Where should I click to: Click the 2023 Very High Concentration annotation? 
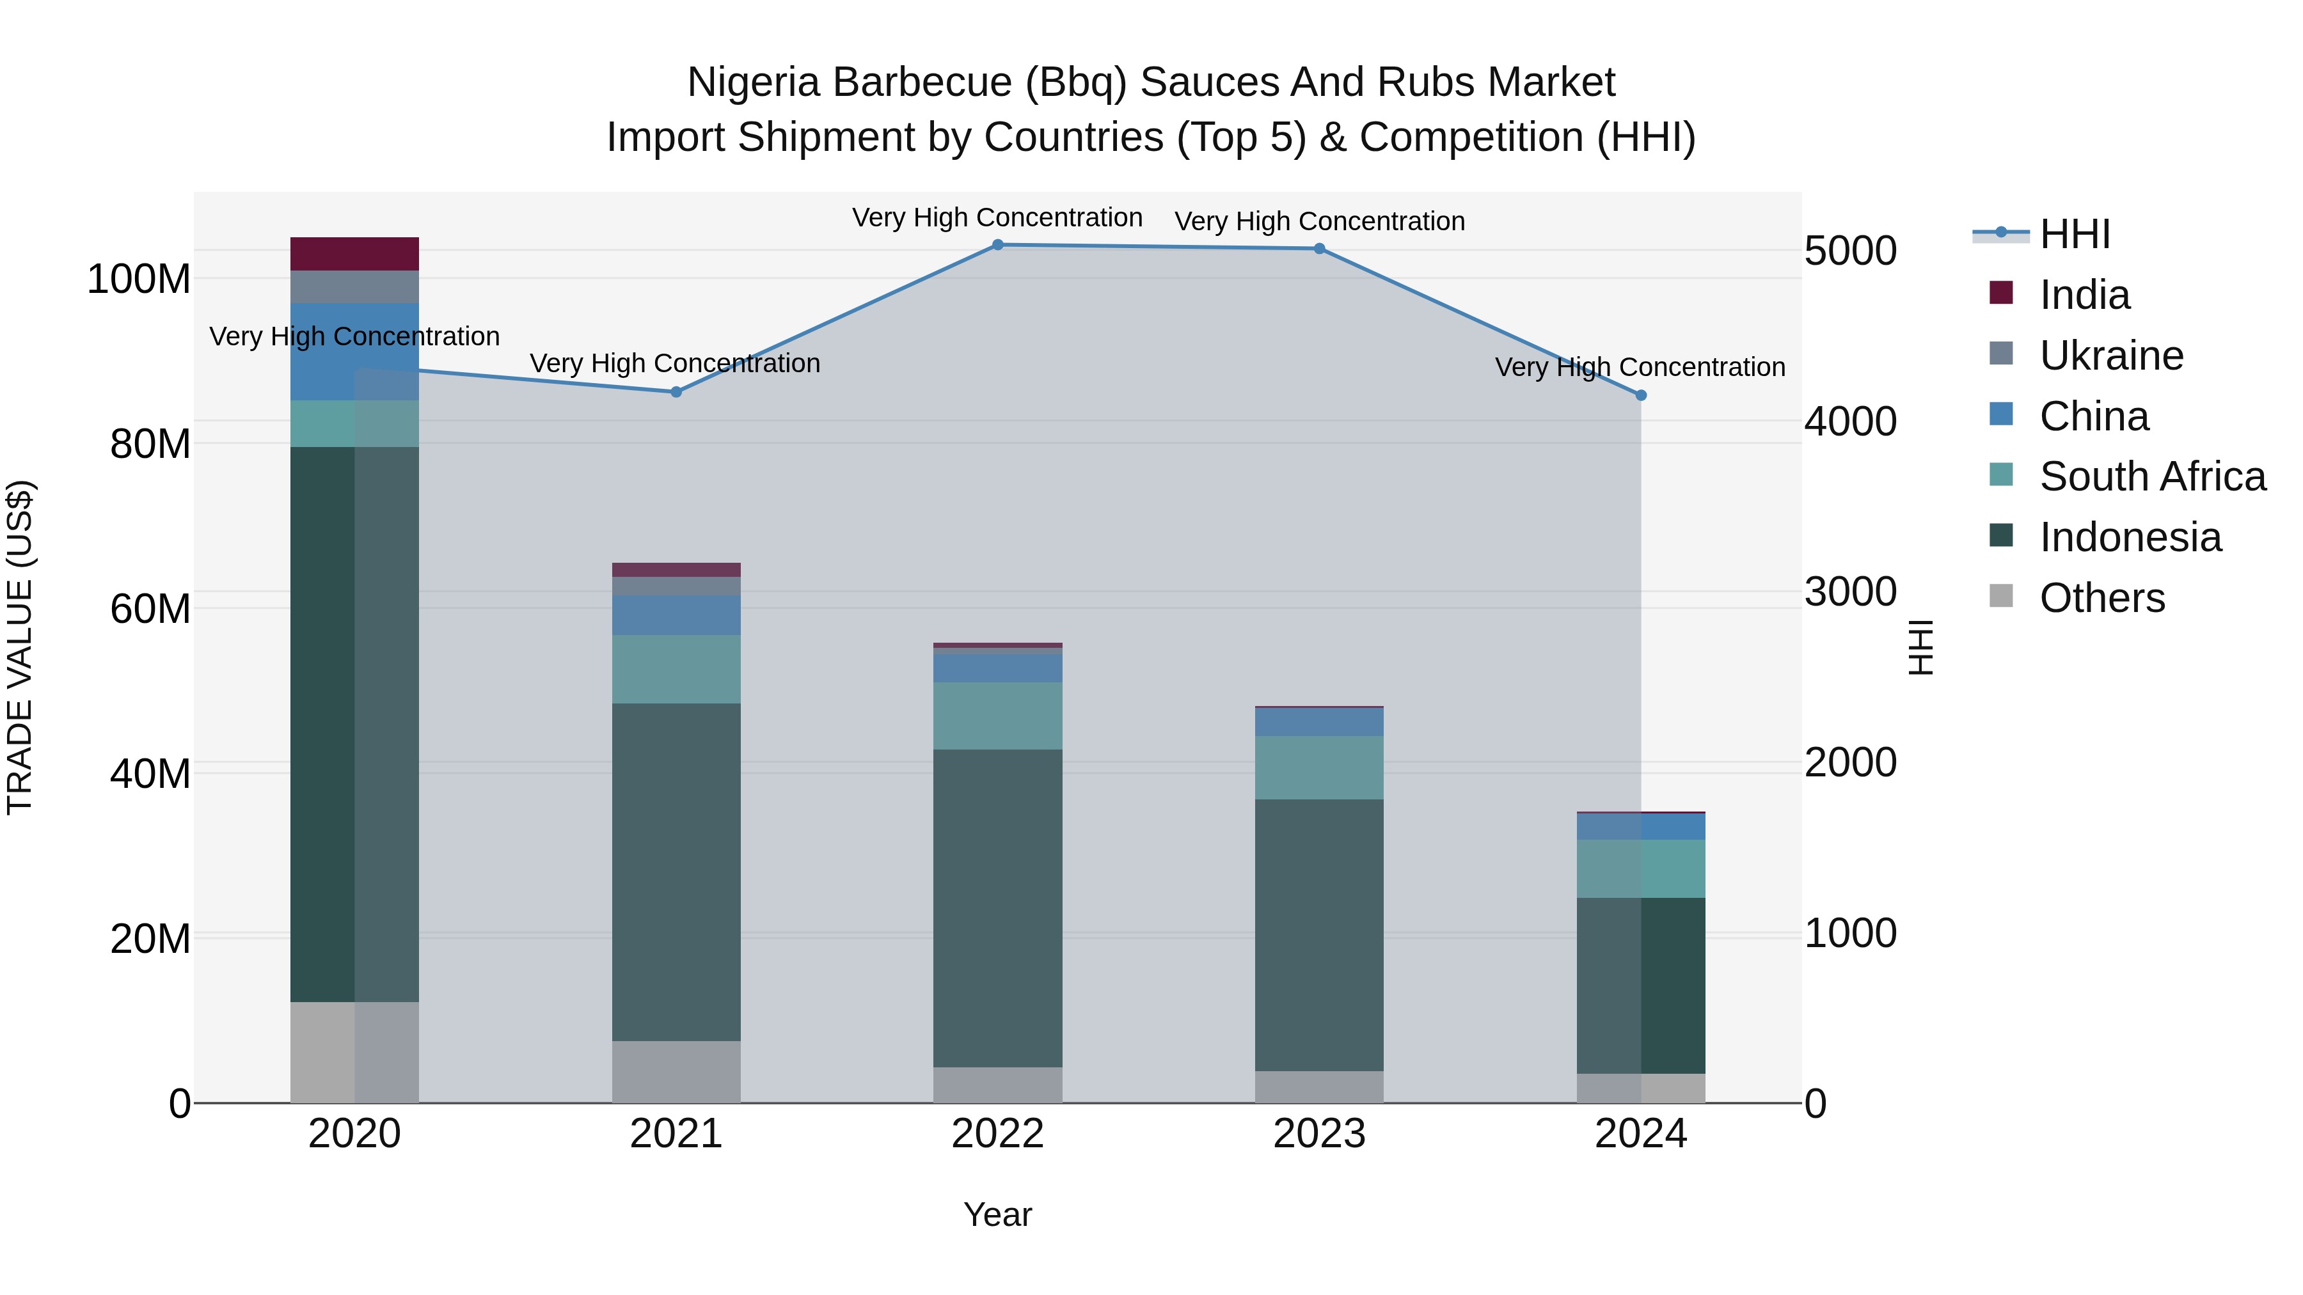click(1320, 221)
